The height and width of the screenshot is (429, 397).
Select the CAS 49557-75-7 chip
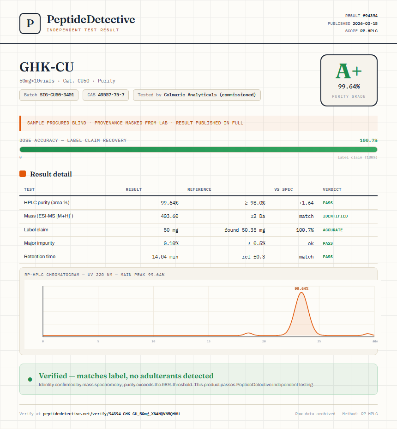(x=106, y=95)
